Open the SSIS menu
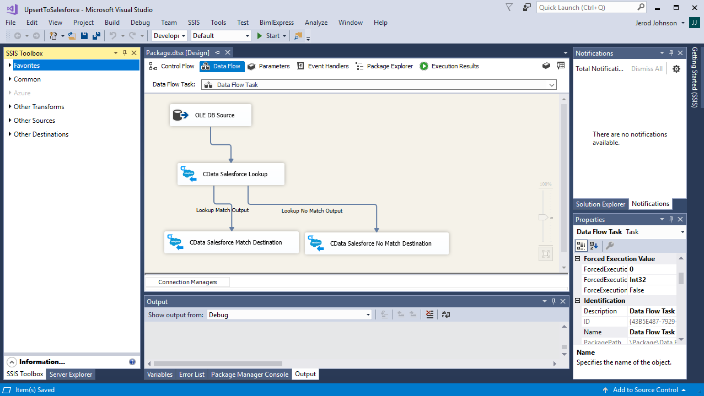704x396 pixels. click(x=194, y=23)
